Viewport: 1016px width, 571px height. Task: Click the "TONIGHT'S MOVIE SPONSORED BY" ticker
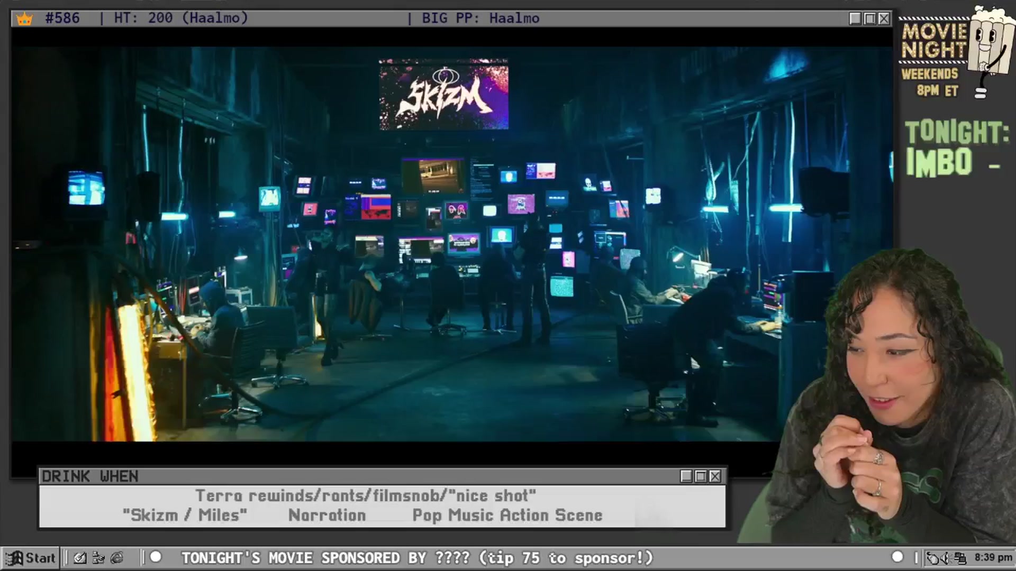[x=418, y=558]
